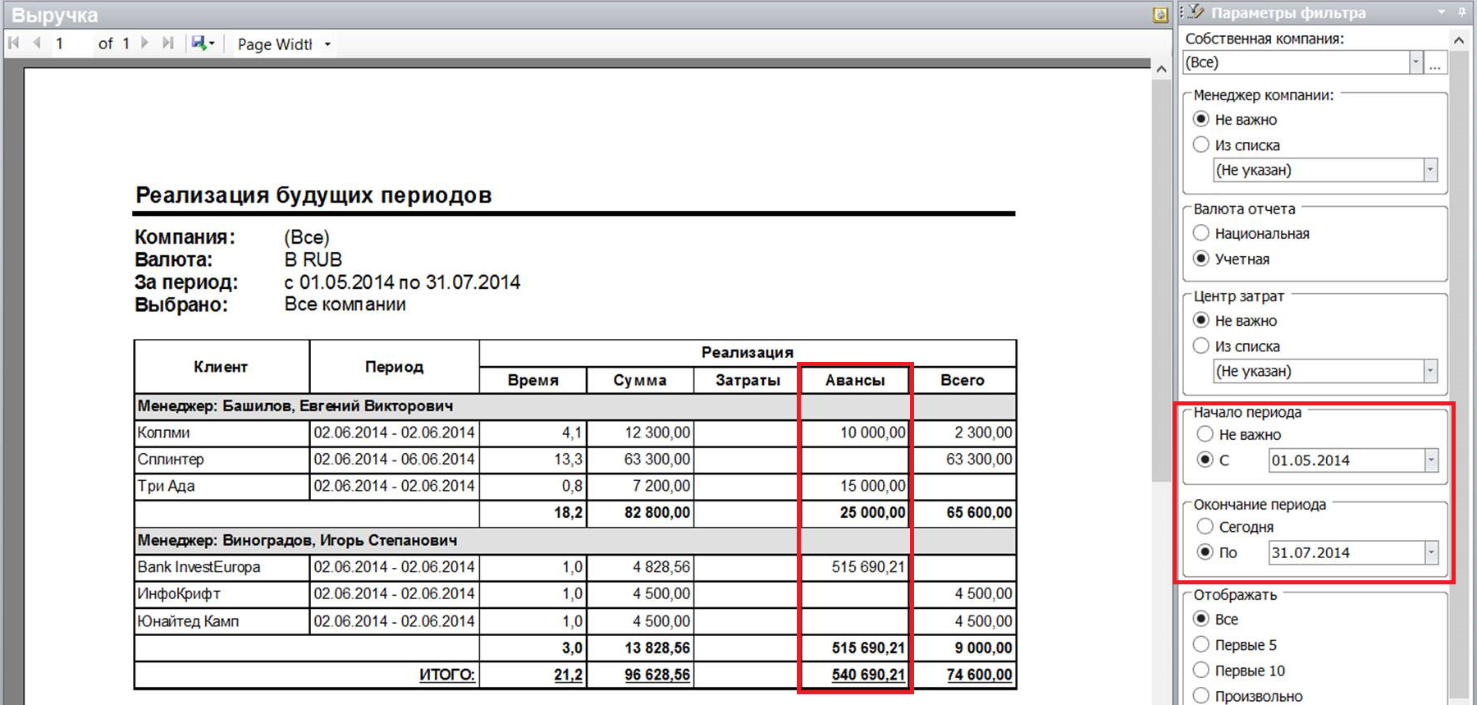Click the Менеджер: Виноградов group header
This screenshot has height=705, width=1477.
(x=575, y=541)
